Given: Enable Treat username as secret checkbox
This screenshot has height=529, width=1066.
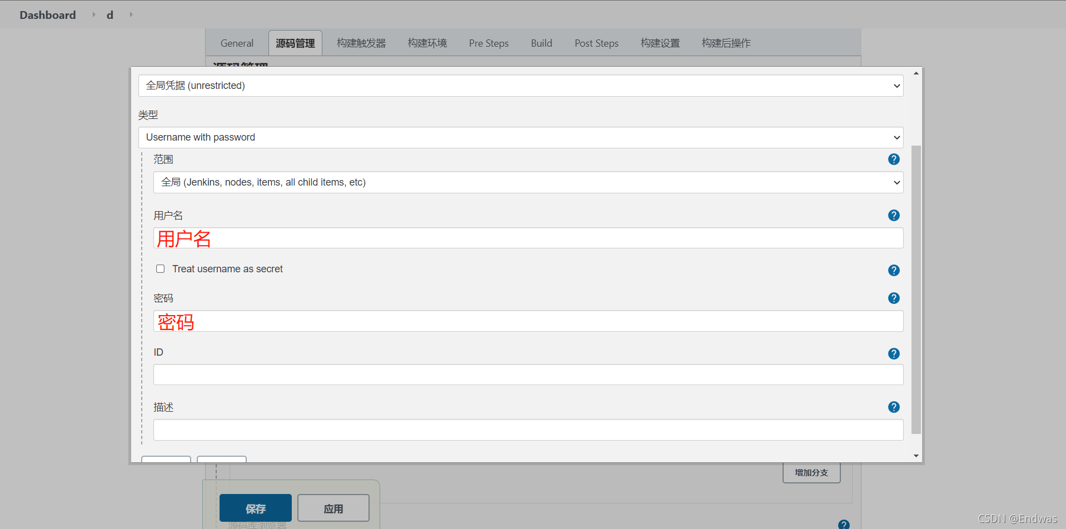Looking at the screenshot, I should (161, 269).
